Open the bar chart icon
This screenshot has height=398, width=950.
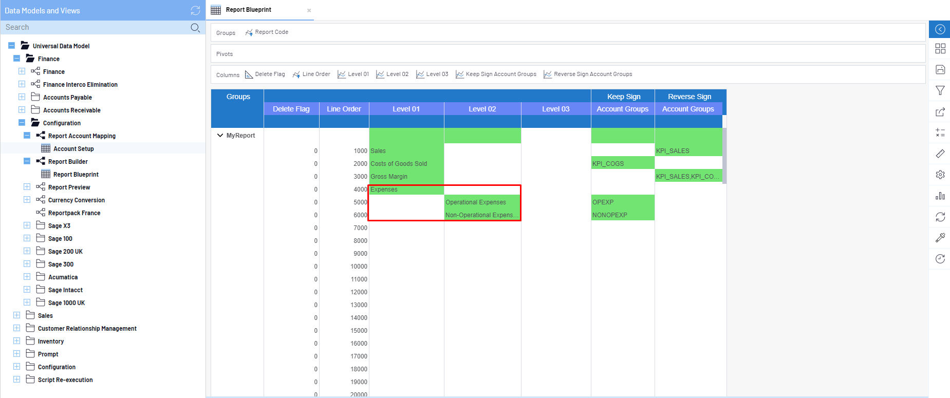coord(940,196)
